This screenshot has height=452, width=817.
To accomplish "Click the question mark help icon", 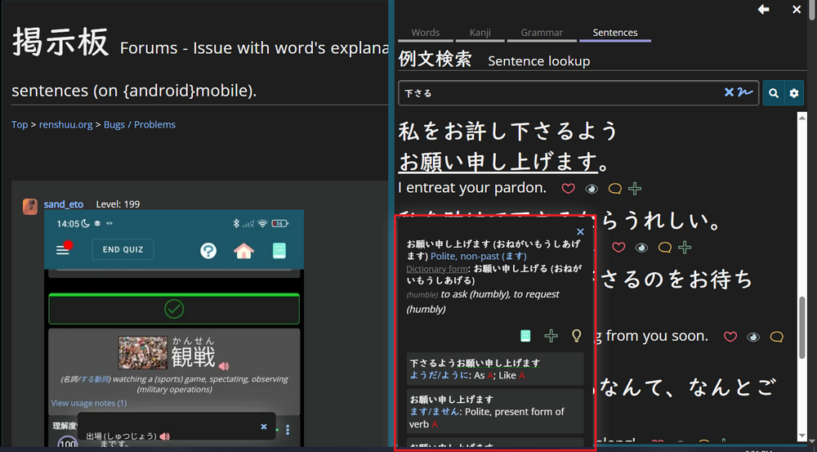I will click(208, 251).
